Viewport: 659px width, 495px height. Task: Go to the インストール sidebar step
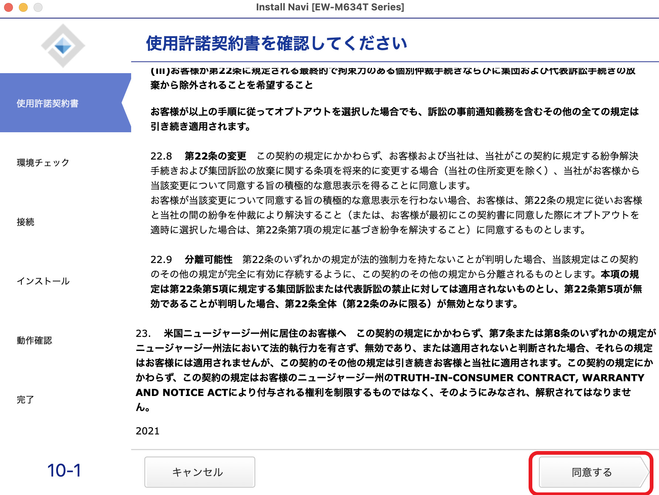[x=43, y=281]
